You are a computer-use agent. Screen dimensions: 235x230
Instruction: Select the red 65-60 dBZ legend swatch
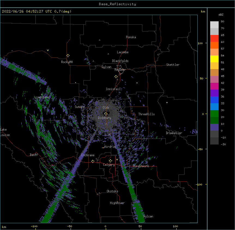[214, 38]
